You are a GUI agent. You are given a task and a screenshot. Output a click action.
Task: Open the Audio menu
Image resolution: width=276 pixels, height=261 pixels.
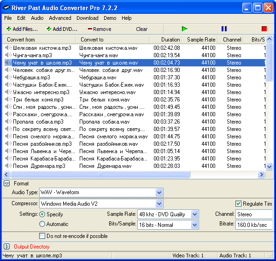(37, 18)
